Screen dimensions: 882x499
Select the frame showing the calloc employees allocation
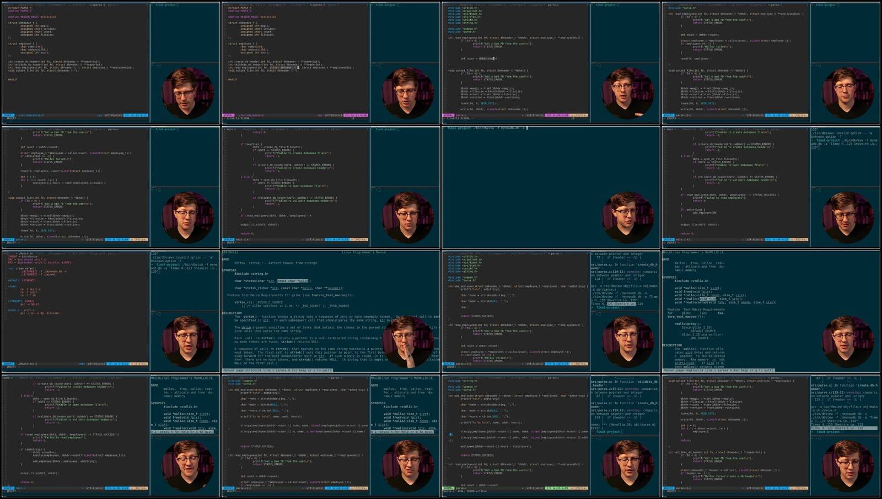[771, 63]
